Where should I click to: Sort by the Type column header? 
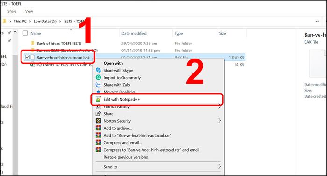(178, 33)
